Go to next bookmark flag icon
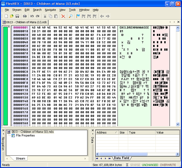182x168 pixels. point(84,16)
